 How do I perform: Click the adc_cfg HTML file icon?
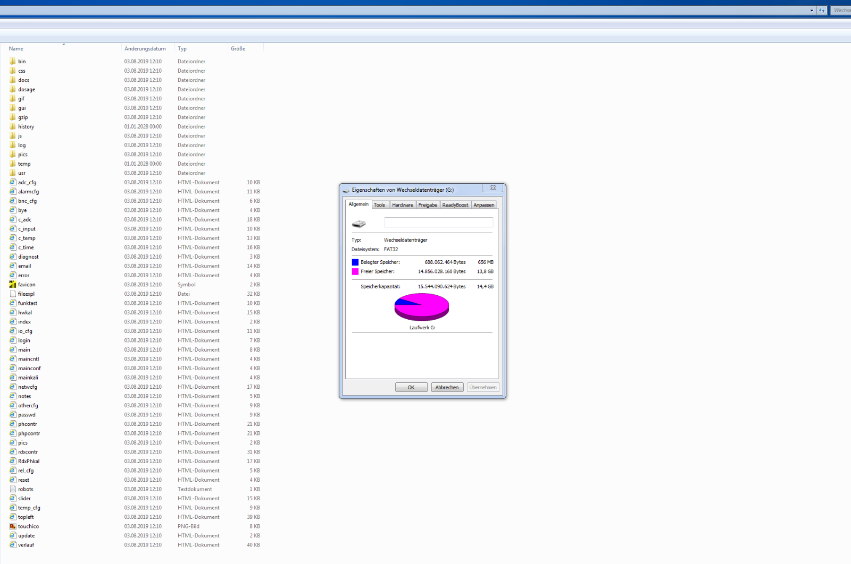coord(13,182)
